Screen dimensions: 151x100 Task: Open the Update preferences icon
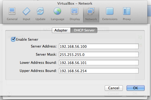tap(40, 11)
